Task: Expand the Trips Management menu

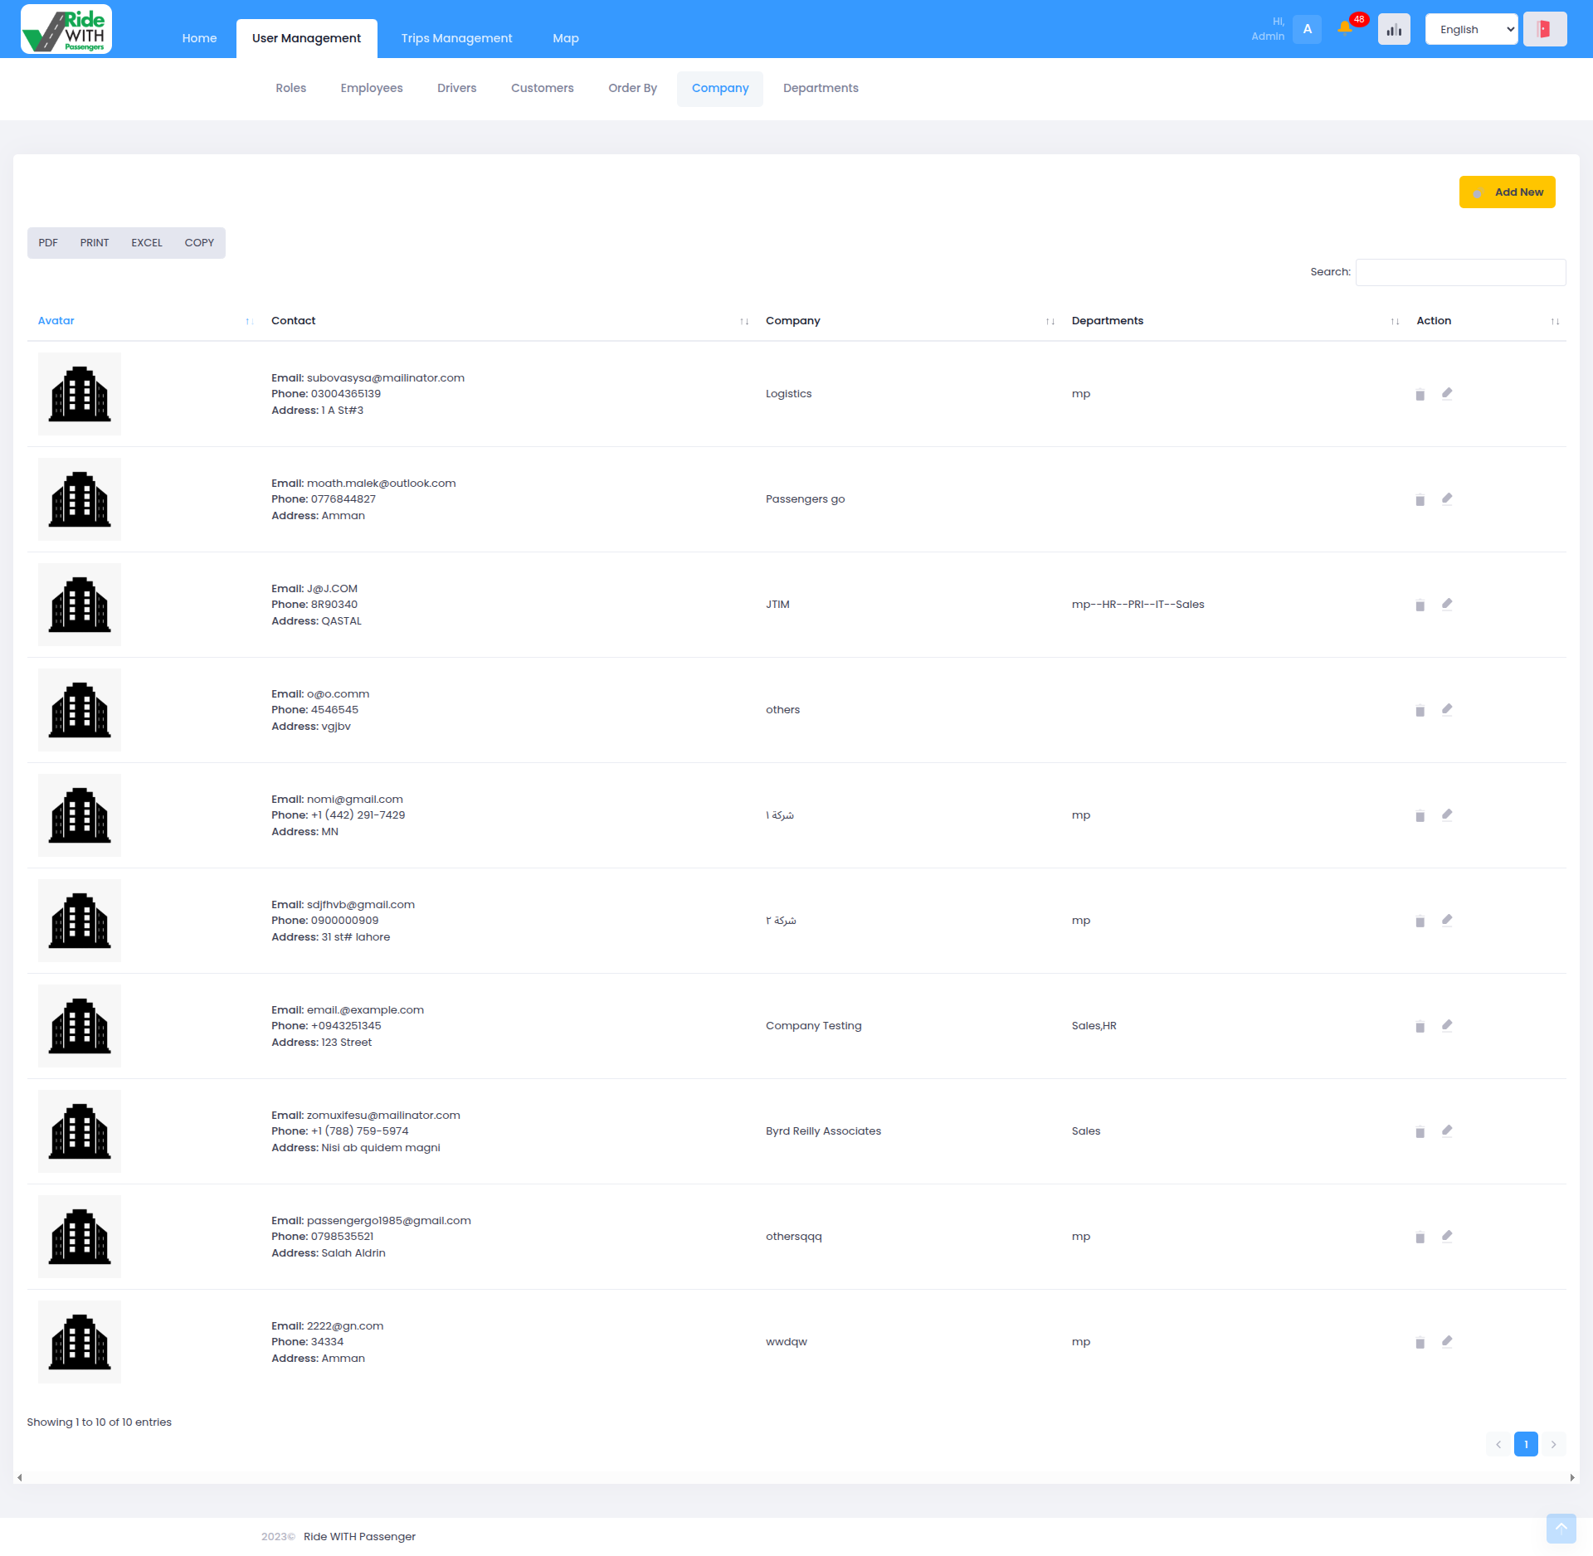Action: 456,37
